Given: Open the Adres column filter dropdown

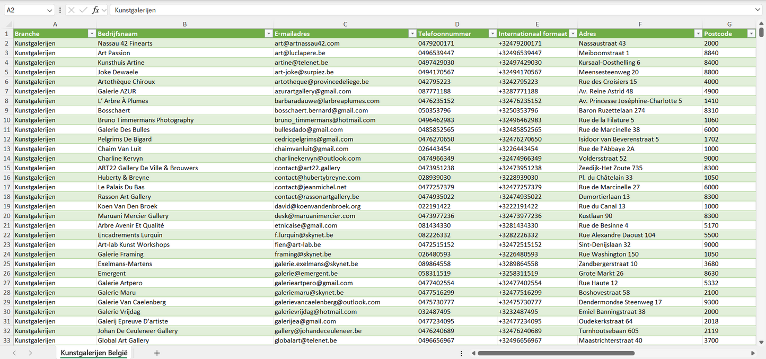Looking at the screenshot, I should [x=698, y=34].
